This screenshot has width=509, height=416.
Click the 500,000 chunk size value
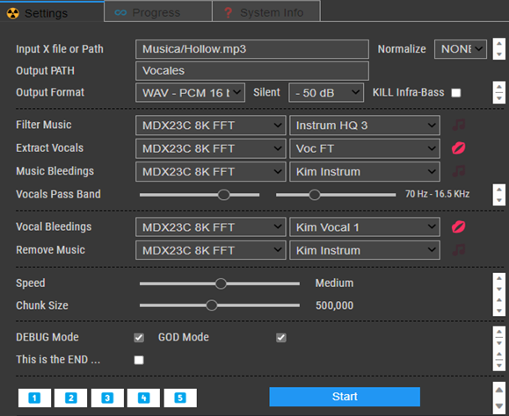(x=334, y=305)
